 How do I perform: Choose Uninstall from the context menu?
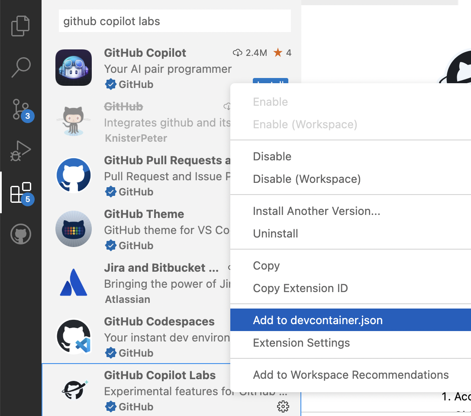pyautogui.click(x=275, y=233)
